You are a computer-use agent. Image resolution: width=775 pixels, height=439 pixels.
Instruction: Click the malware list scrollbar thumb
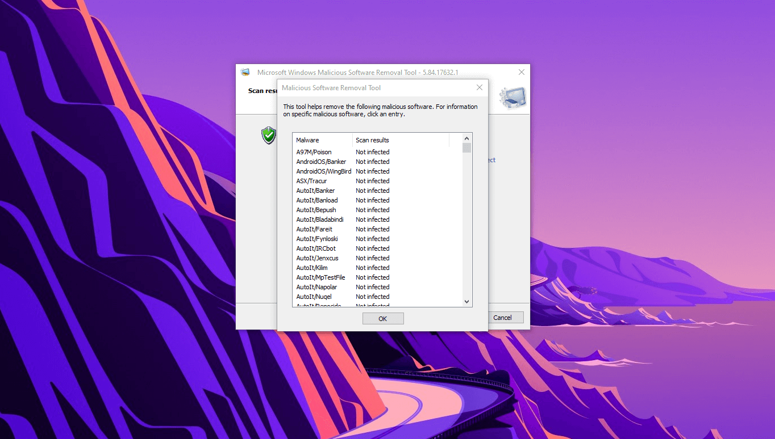tap(466, 148)
